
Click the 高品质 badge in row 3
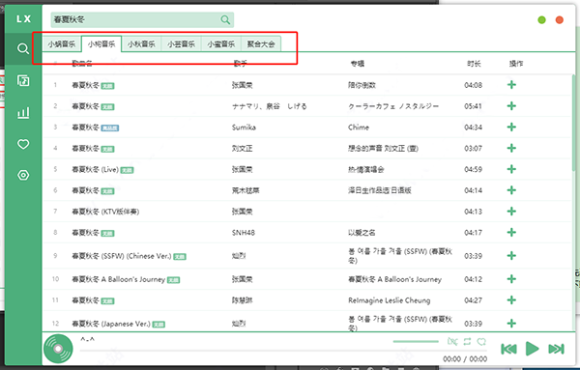tap(110, 128)
